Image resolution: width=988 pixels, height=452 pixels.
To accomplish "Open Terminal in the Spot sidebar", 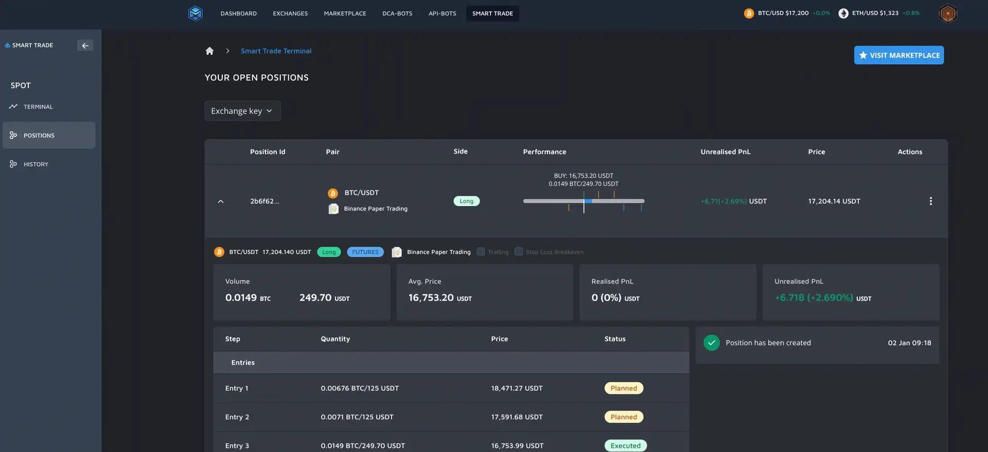I will coord(38,107).
